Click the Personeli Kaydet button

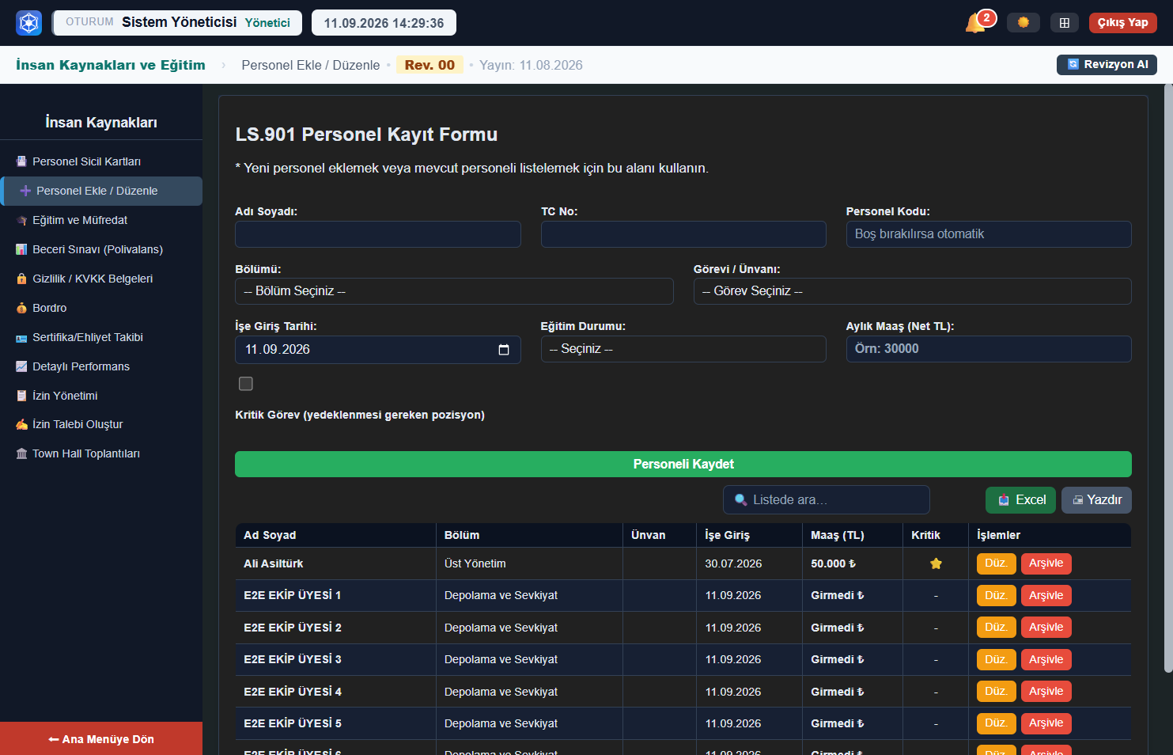click(683, 464)
